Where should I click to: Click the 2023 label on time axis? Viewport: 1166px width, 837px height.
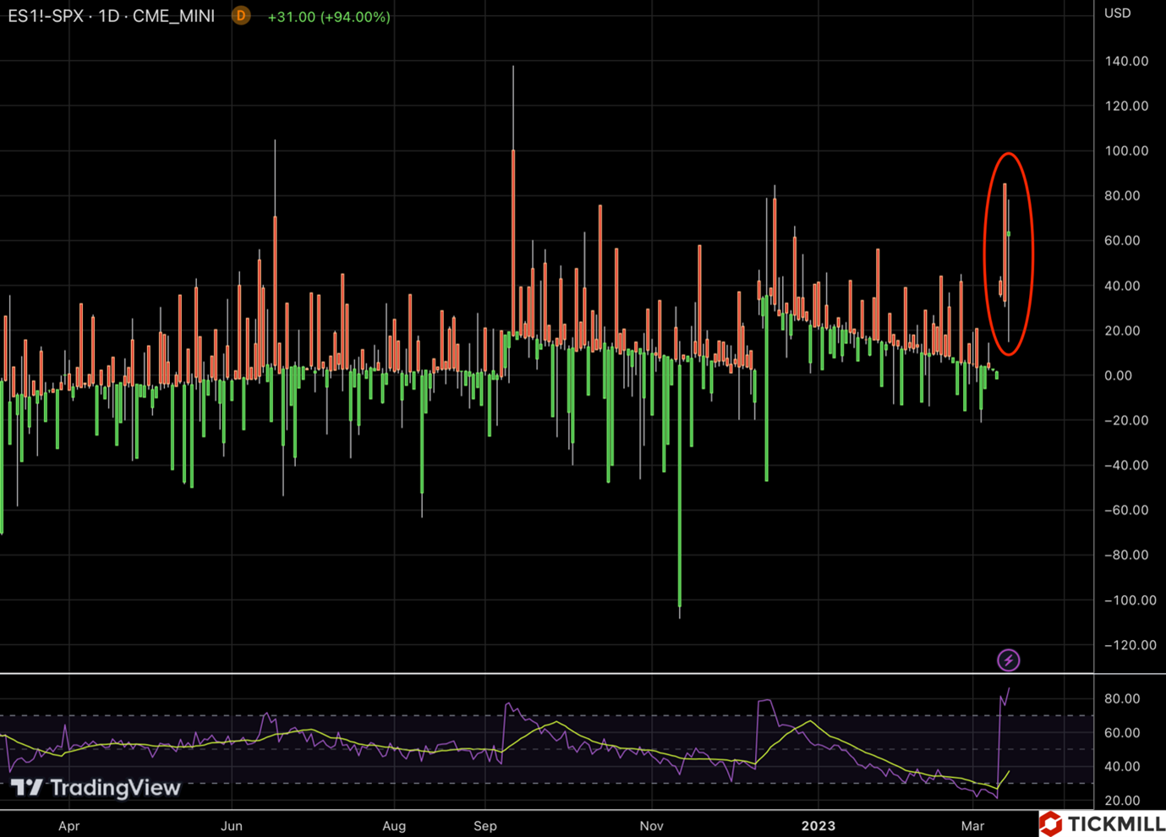pos(818,826)
